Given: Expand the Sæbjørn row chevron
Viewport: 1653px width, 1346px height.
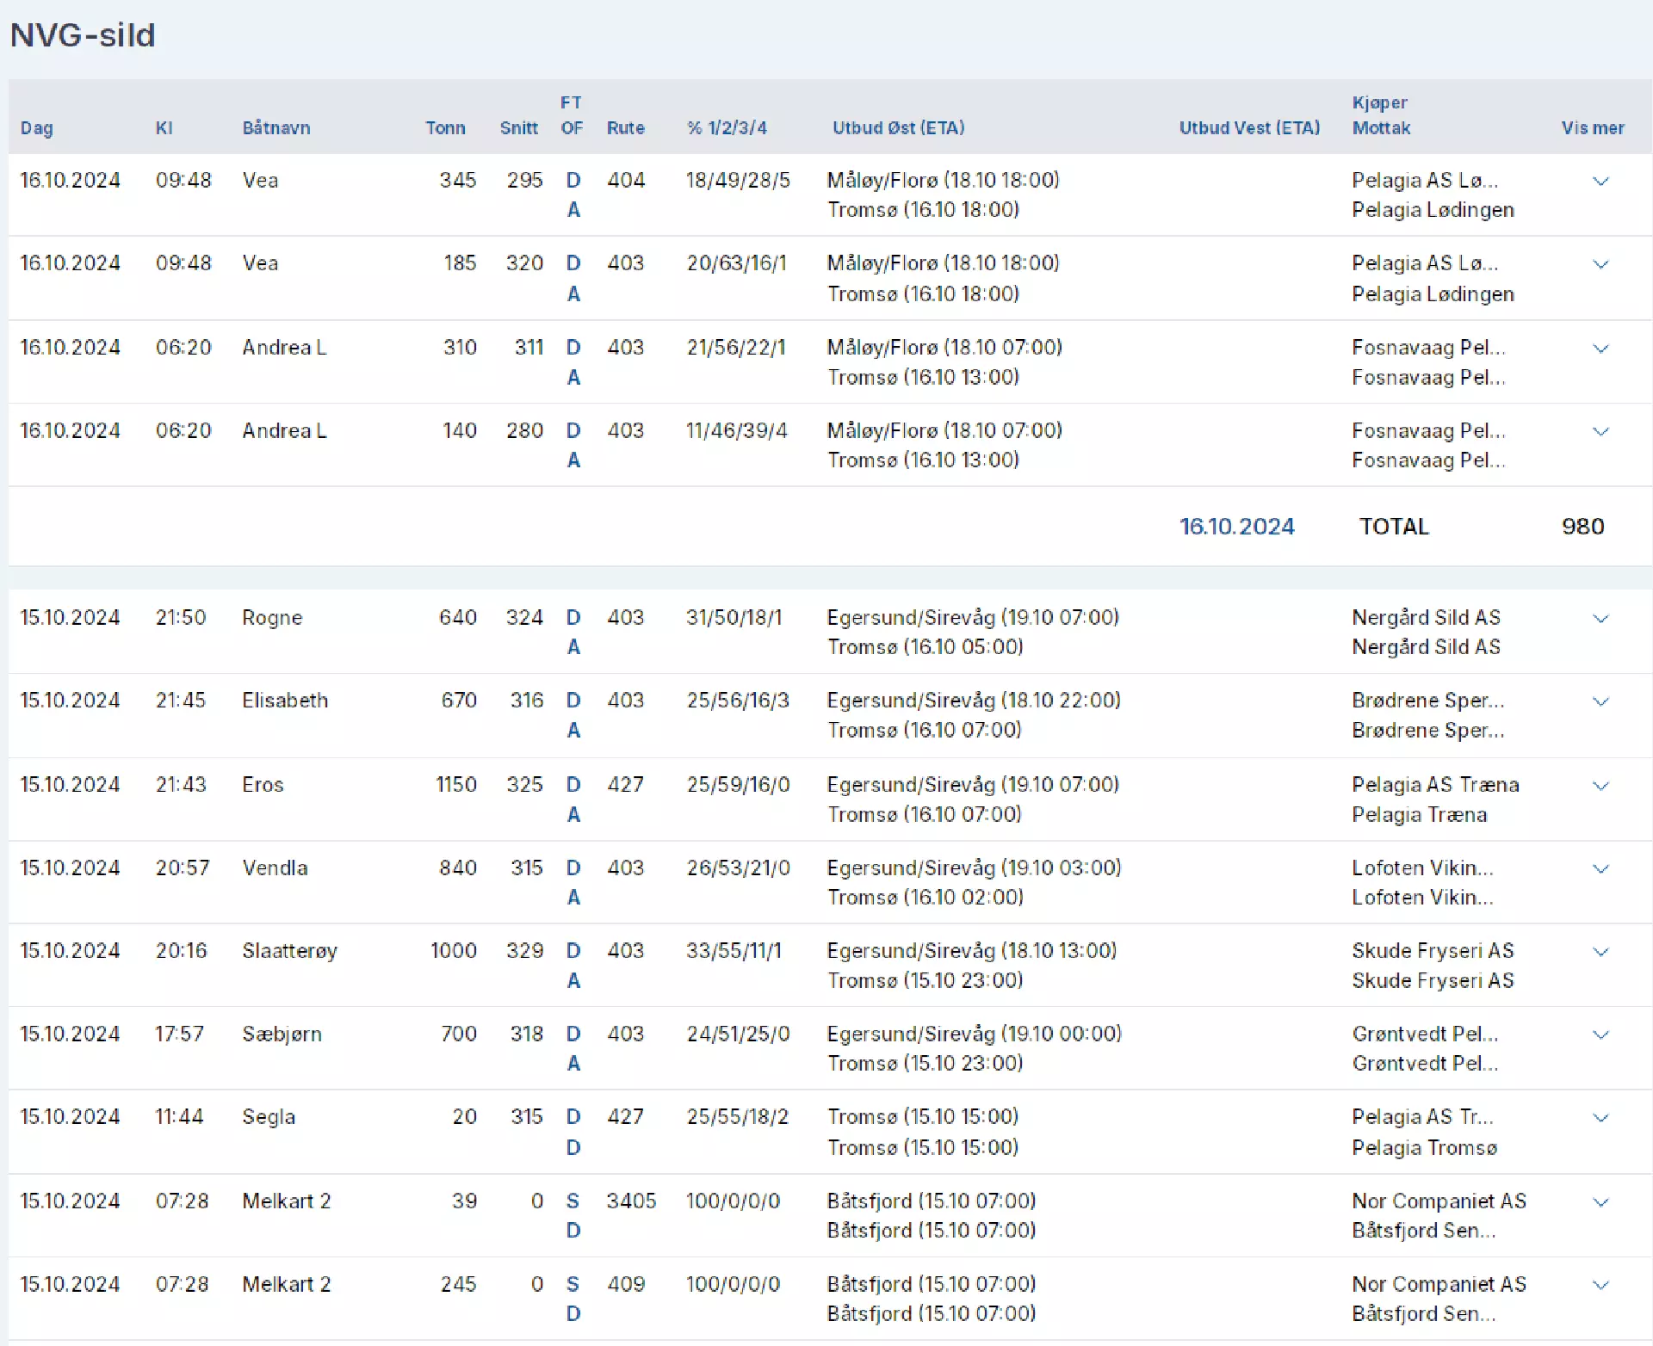Looking at the screenshot, I should coord(1600,1034).
